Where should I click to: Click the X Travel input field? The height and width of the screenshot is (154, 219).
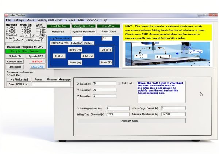point(104,84)
